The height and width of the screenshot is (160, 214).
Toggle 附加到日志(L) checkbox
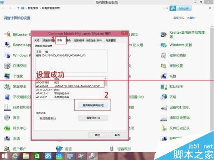(x=38, y=118)
